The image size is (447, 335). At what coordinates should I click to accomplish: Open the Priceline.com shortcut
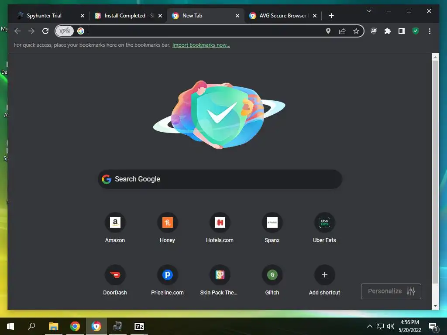pos(167,275)
